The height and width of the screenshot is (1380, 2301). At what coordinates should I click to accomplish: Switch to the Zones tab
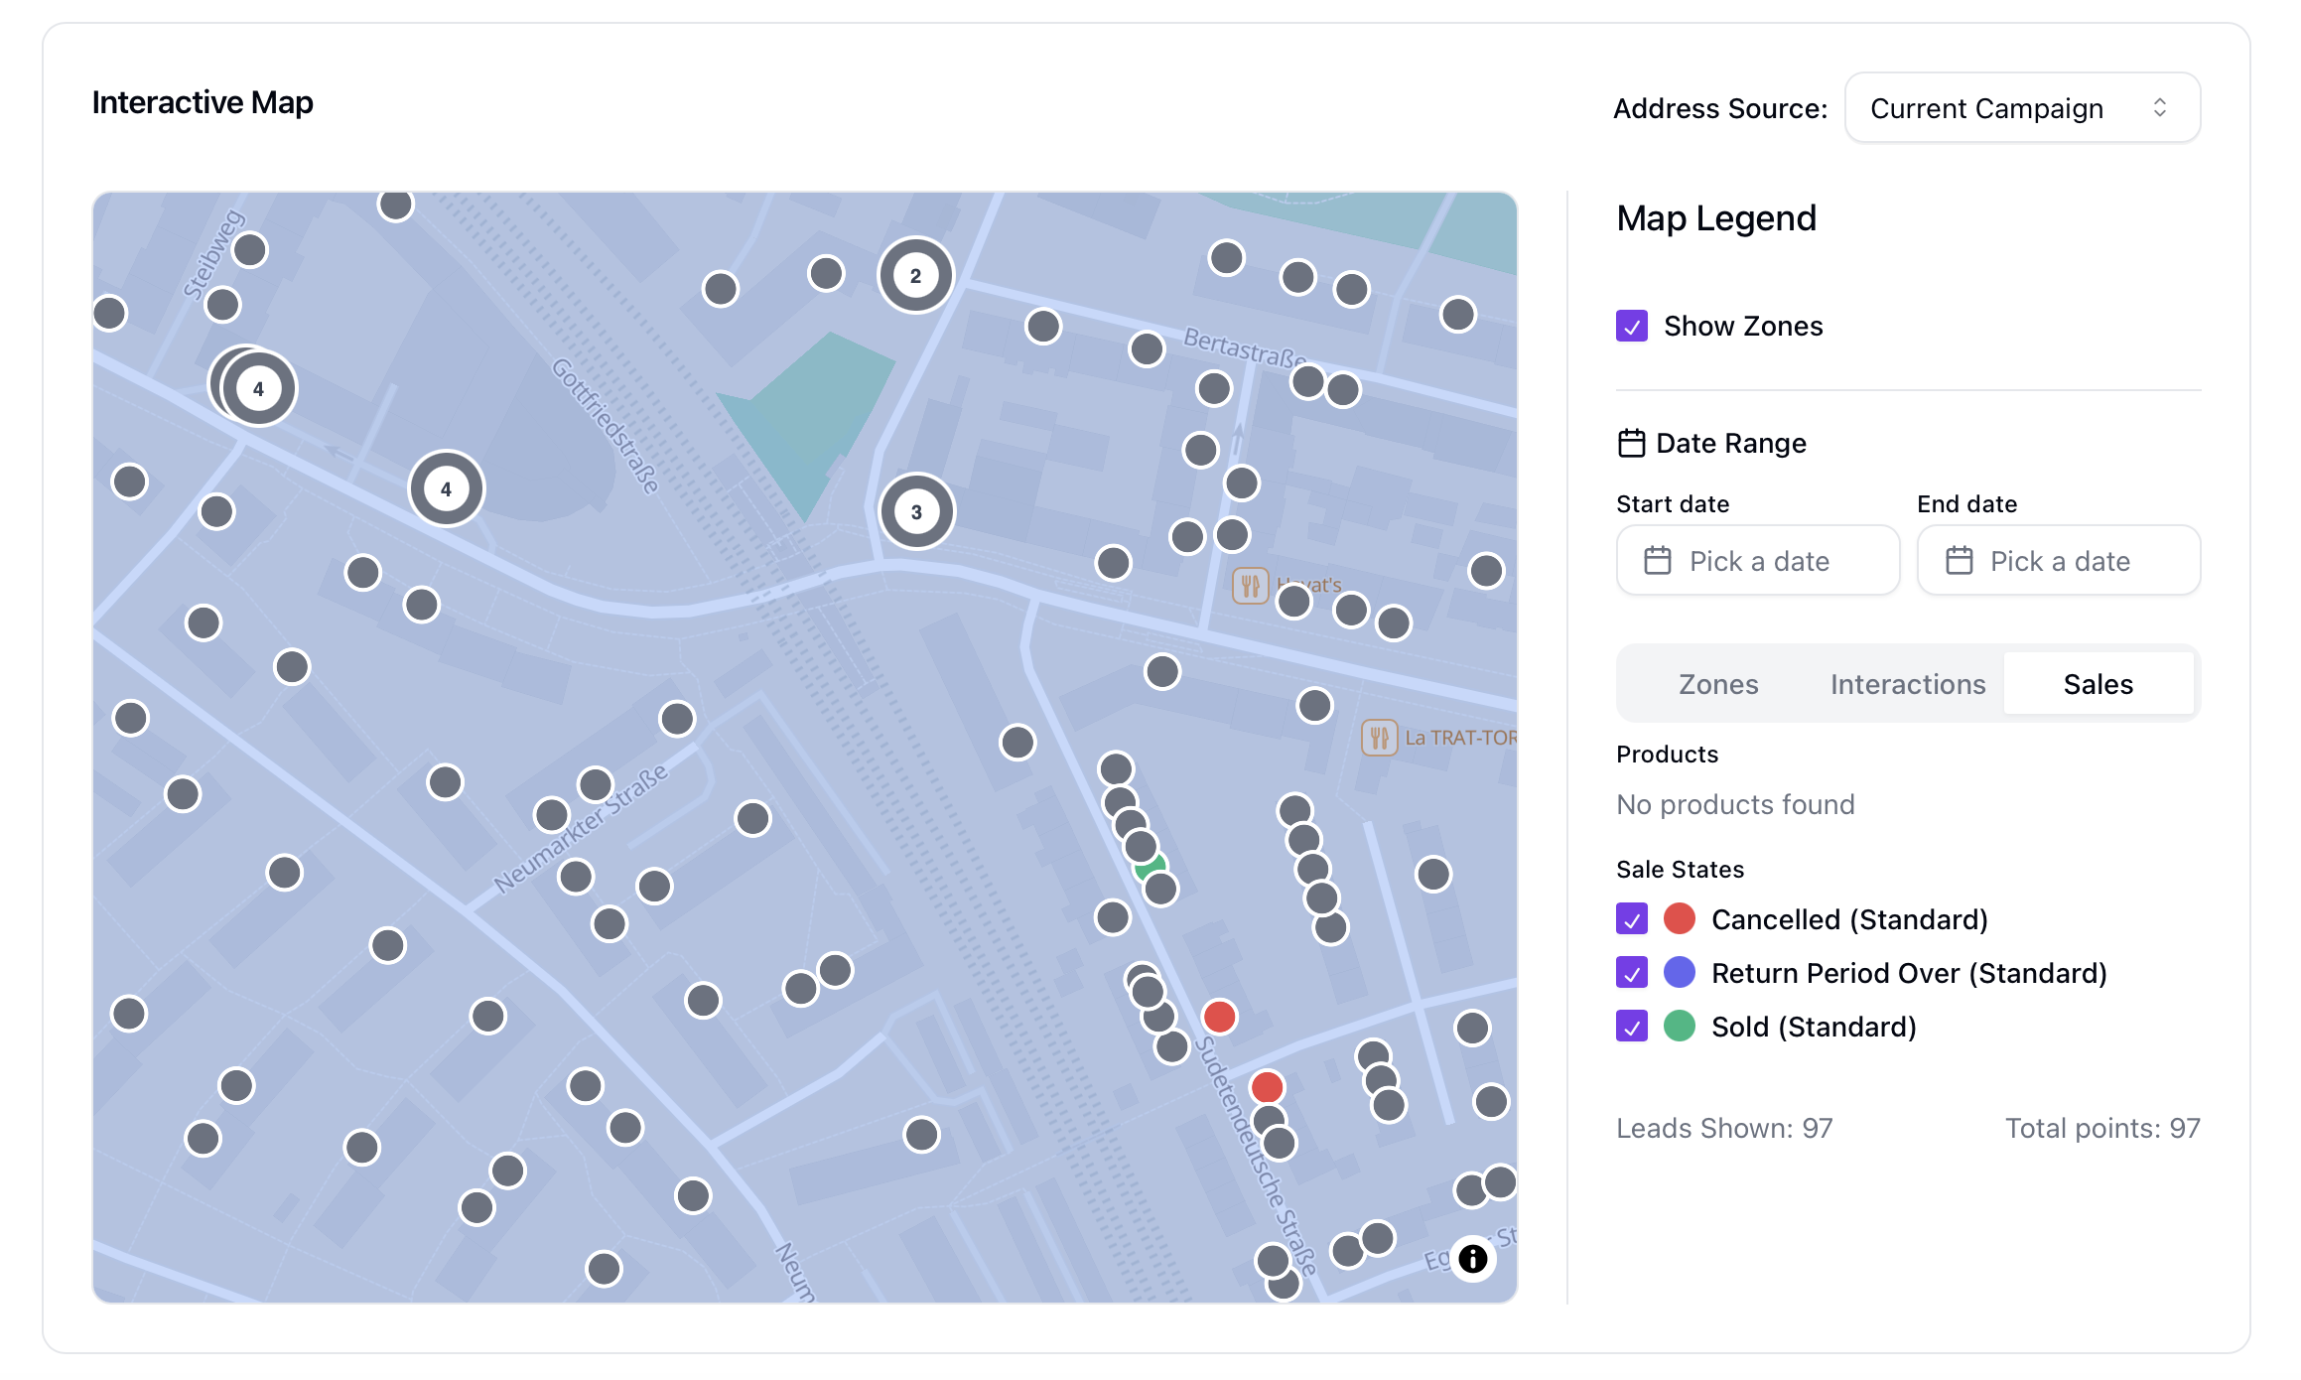pyautogui.click(x=1717, y=684)
